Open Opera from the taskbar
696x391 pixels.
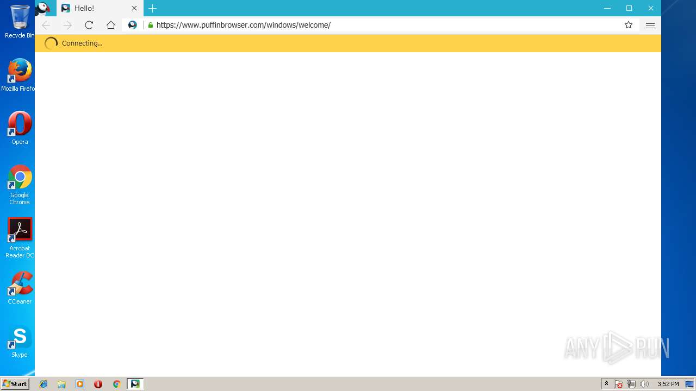(x=98, y=384)
